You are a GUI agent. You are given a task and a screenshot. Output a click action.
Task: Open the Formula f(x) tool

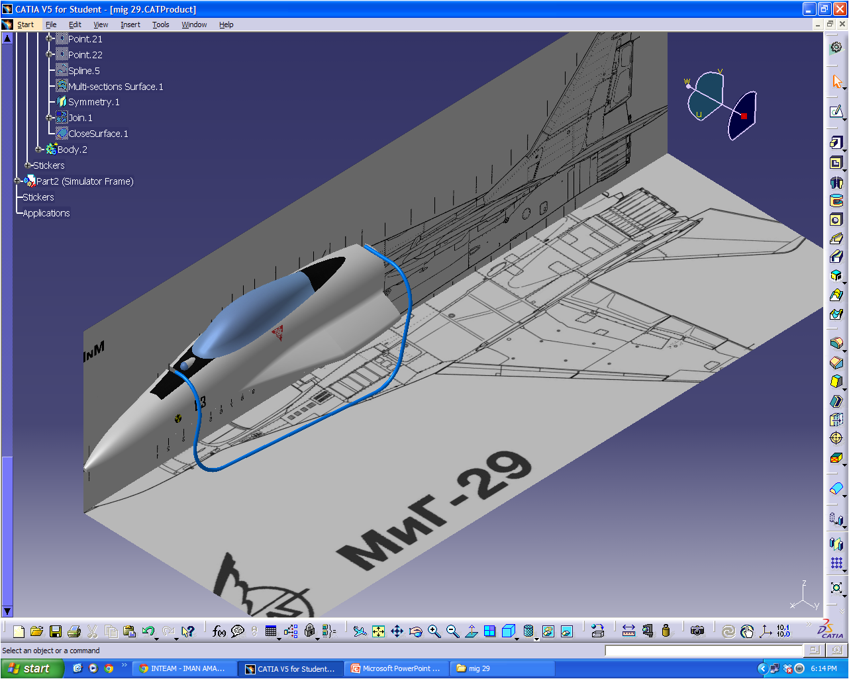219,631
